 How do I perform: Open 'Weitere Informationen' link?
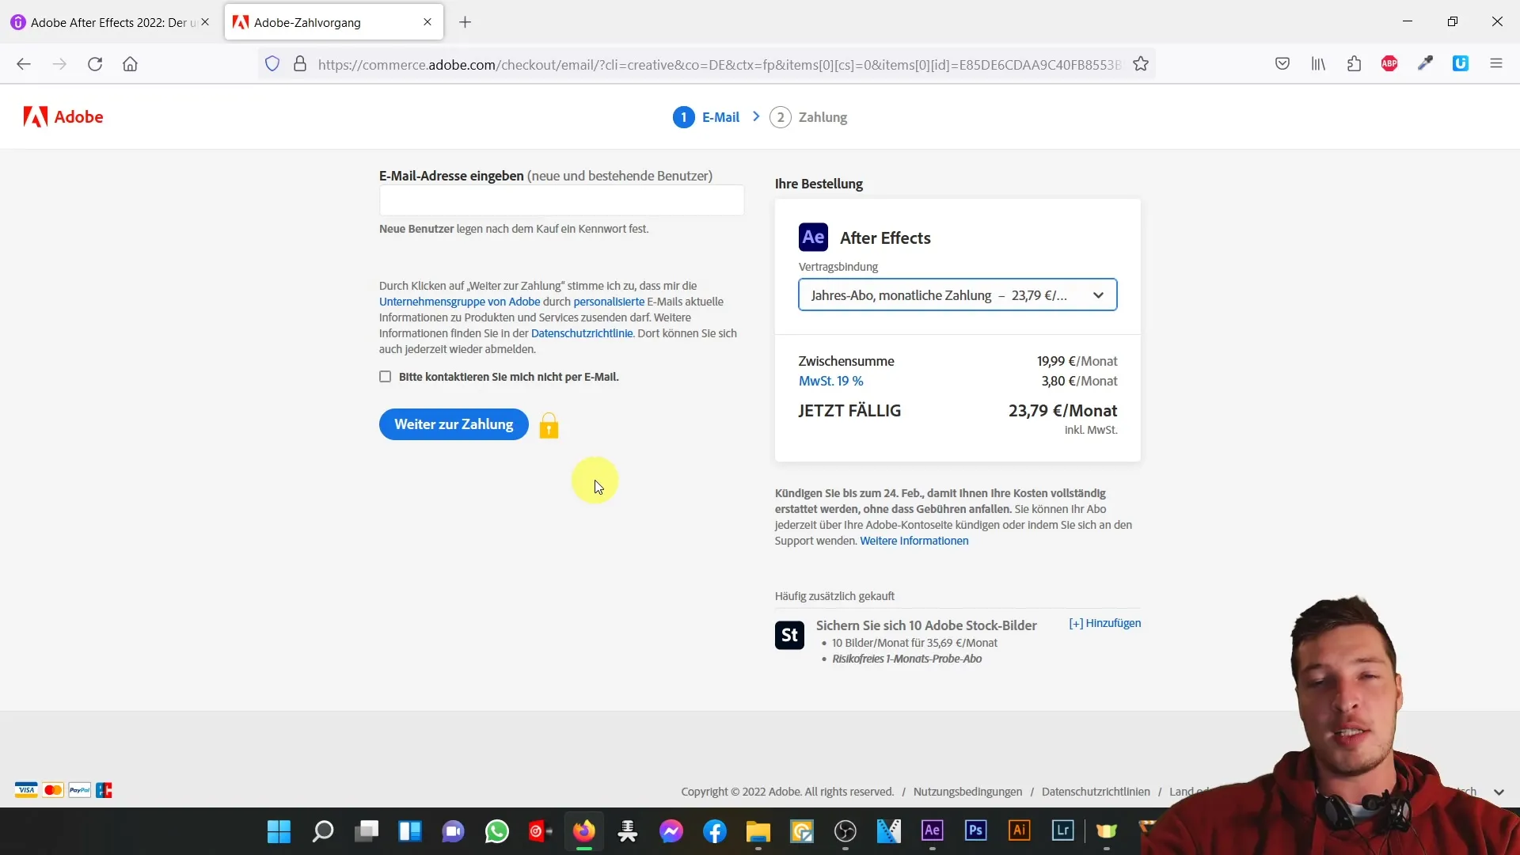tap(914, 541)
